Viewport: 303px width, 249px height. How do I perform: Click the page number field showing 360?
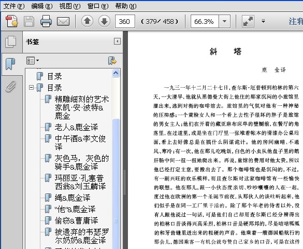(125, 21)
